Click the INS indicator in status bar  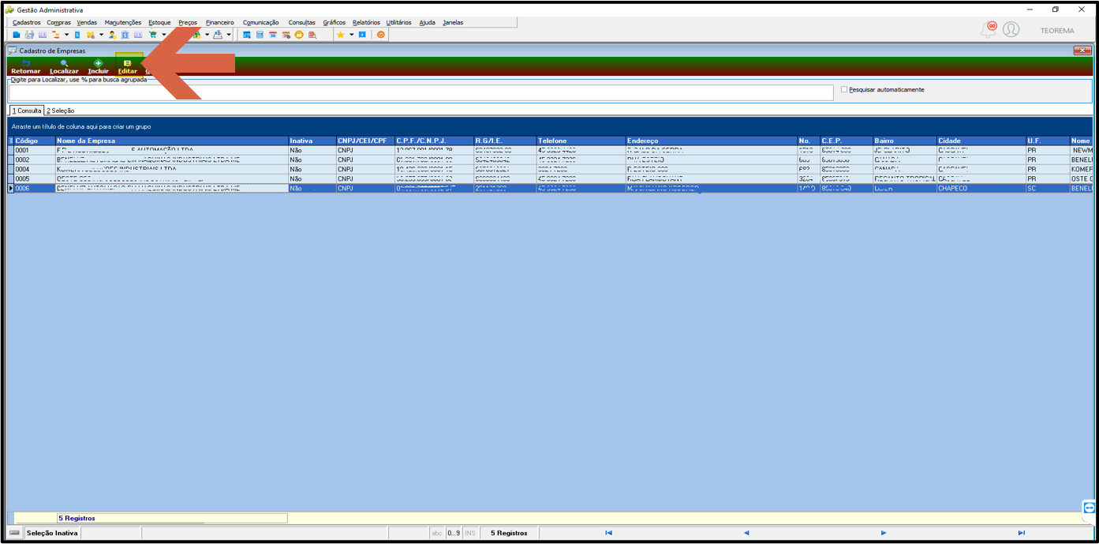coord(471,533)
